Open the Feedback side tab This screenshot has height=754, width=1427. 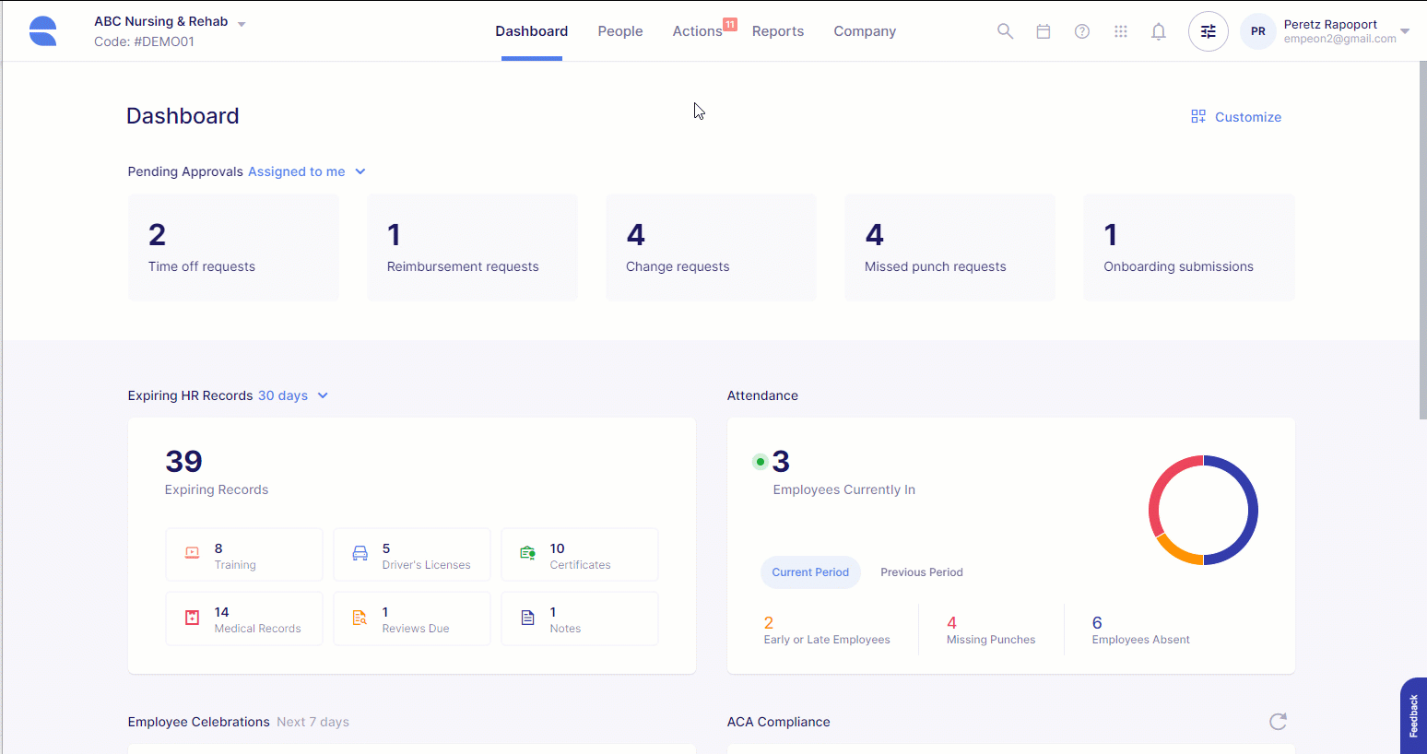click(1413, 716)
